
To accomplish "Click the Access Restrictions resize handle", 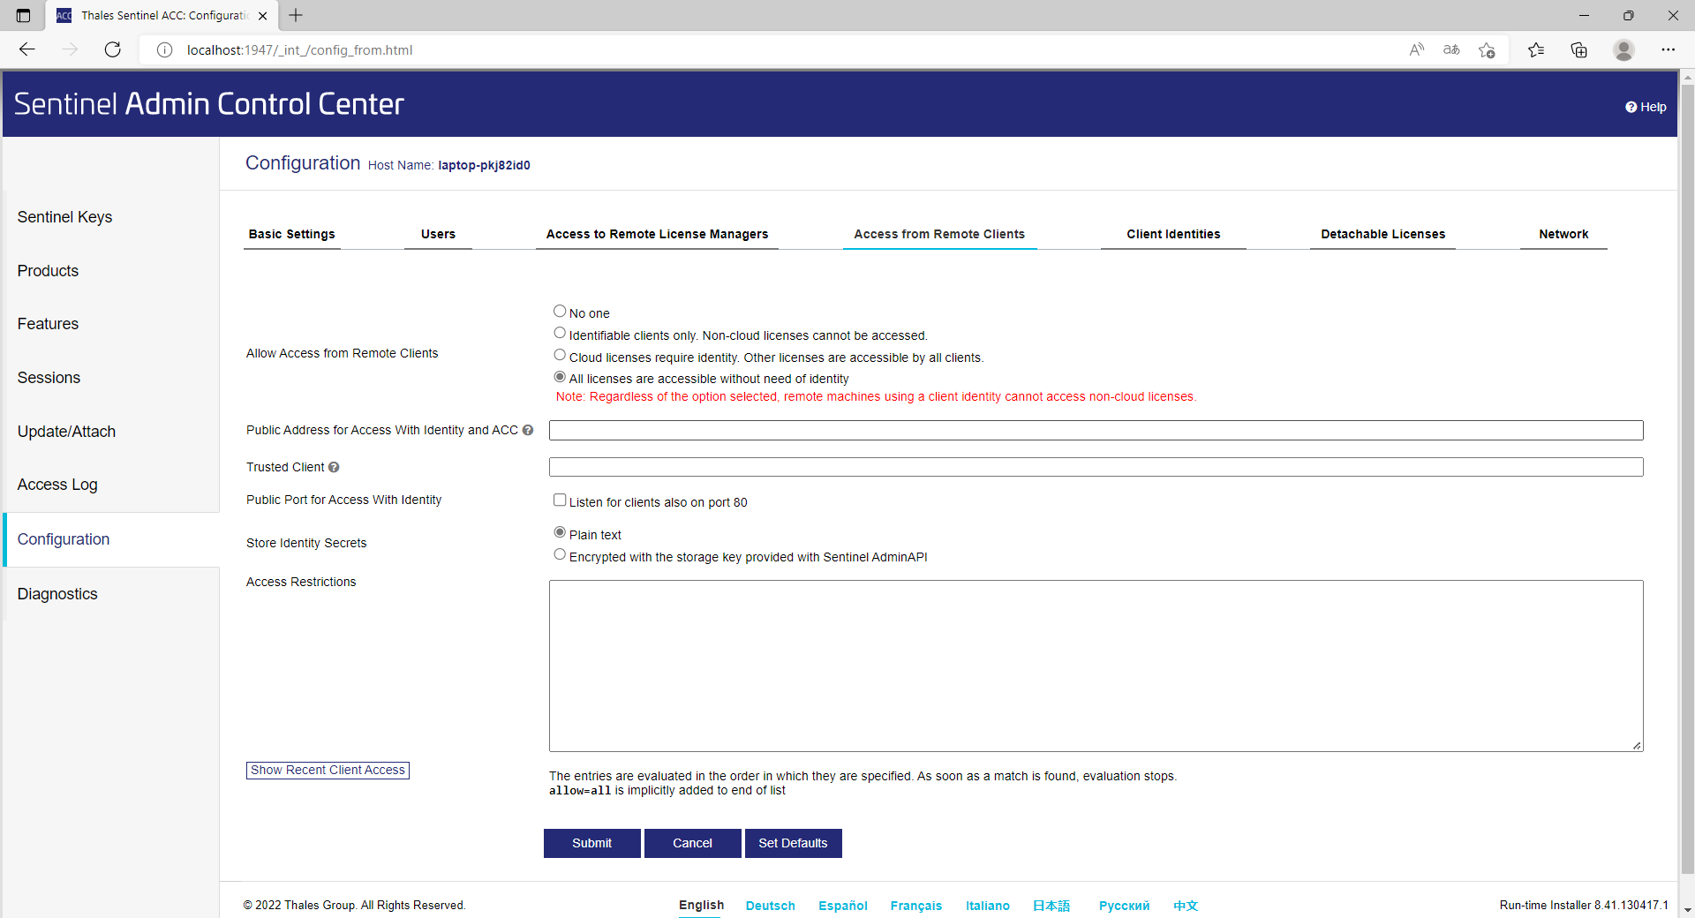I will (x=1637, y=746).
